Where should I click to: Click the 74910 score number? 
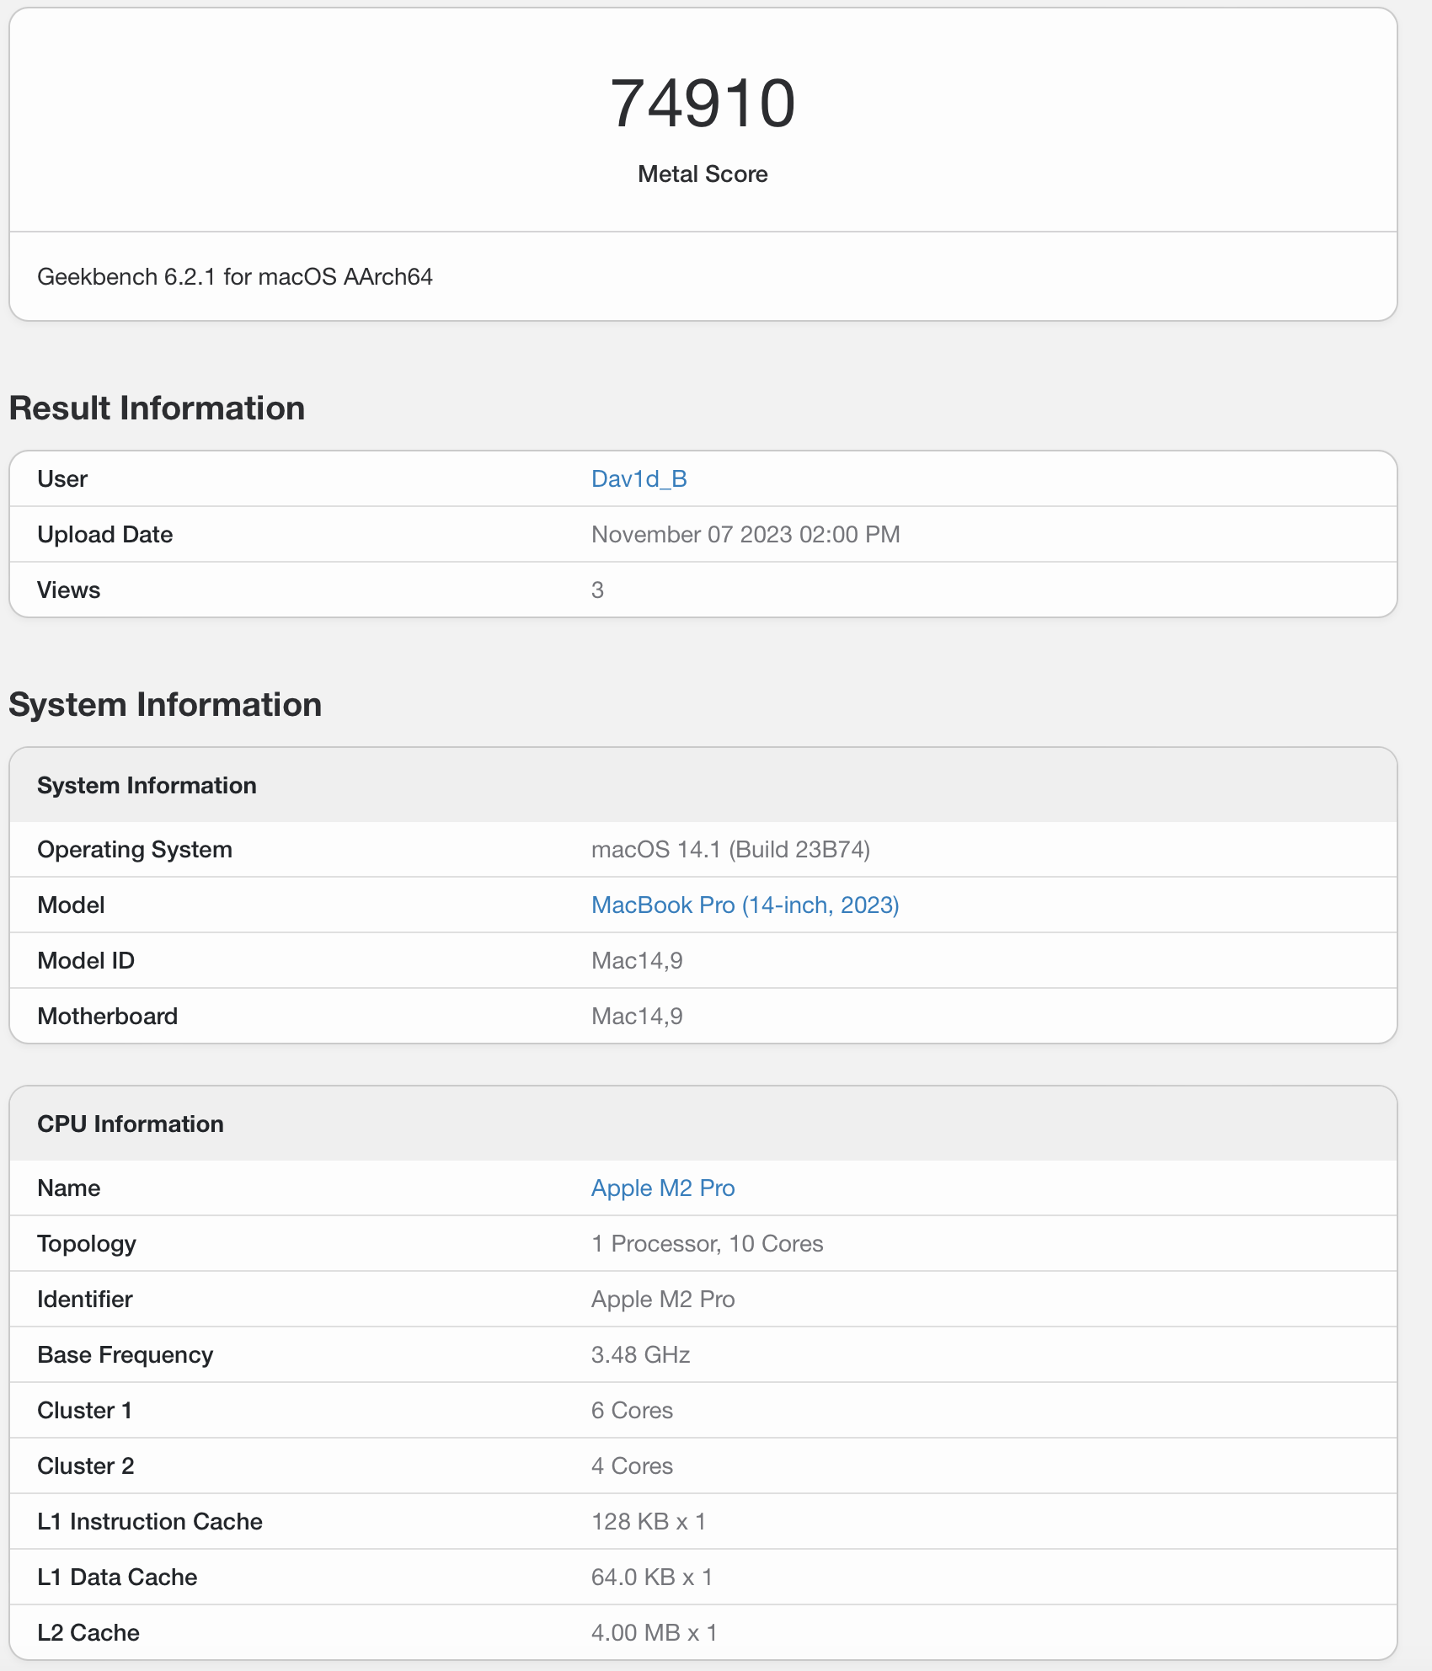(x=703, y=103)
